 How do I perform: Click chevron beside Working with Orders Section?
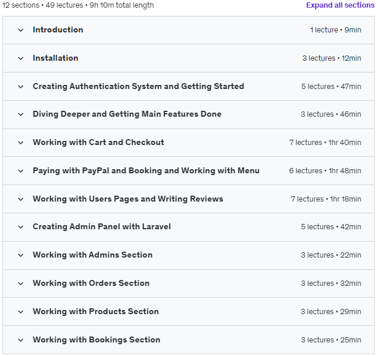[x=21, y=284]
